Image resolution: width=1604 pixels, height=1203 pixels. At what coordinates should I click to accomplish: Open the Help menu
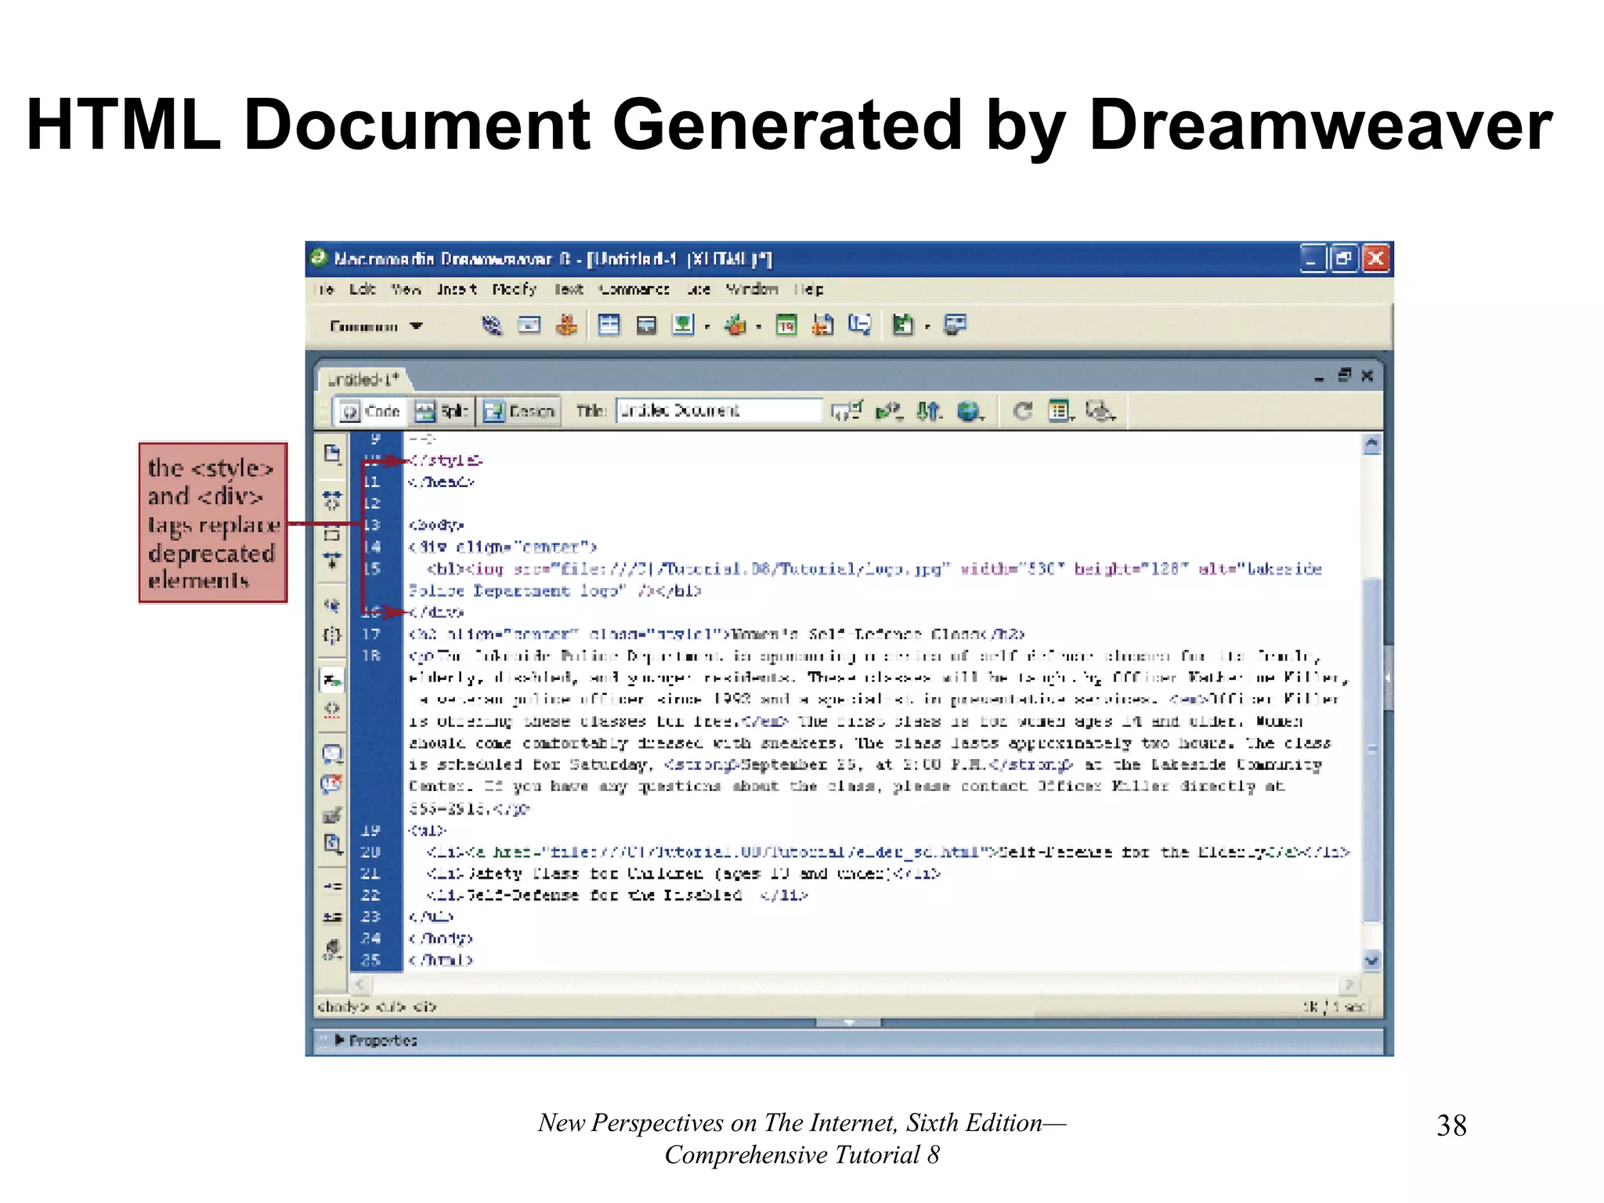tap(809, 289)
